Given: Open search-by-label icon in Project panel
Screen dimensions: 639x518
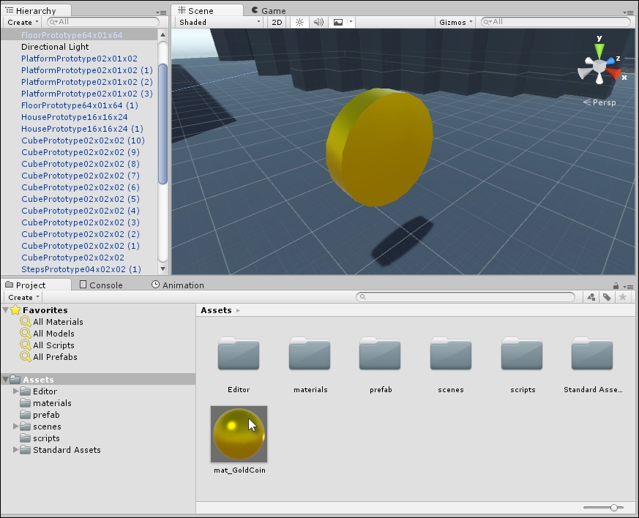Looking at the screenshot, I should 608,297.
